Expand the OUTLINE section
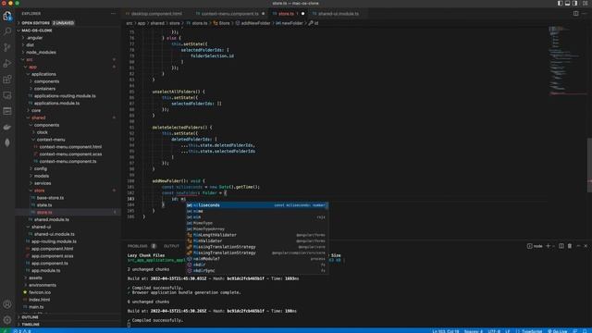The image size is (592, 333). [x=68, y=317]
